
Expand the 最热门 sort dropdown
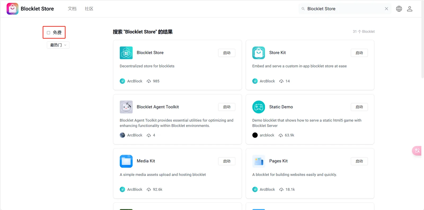(x=58, y=45)
